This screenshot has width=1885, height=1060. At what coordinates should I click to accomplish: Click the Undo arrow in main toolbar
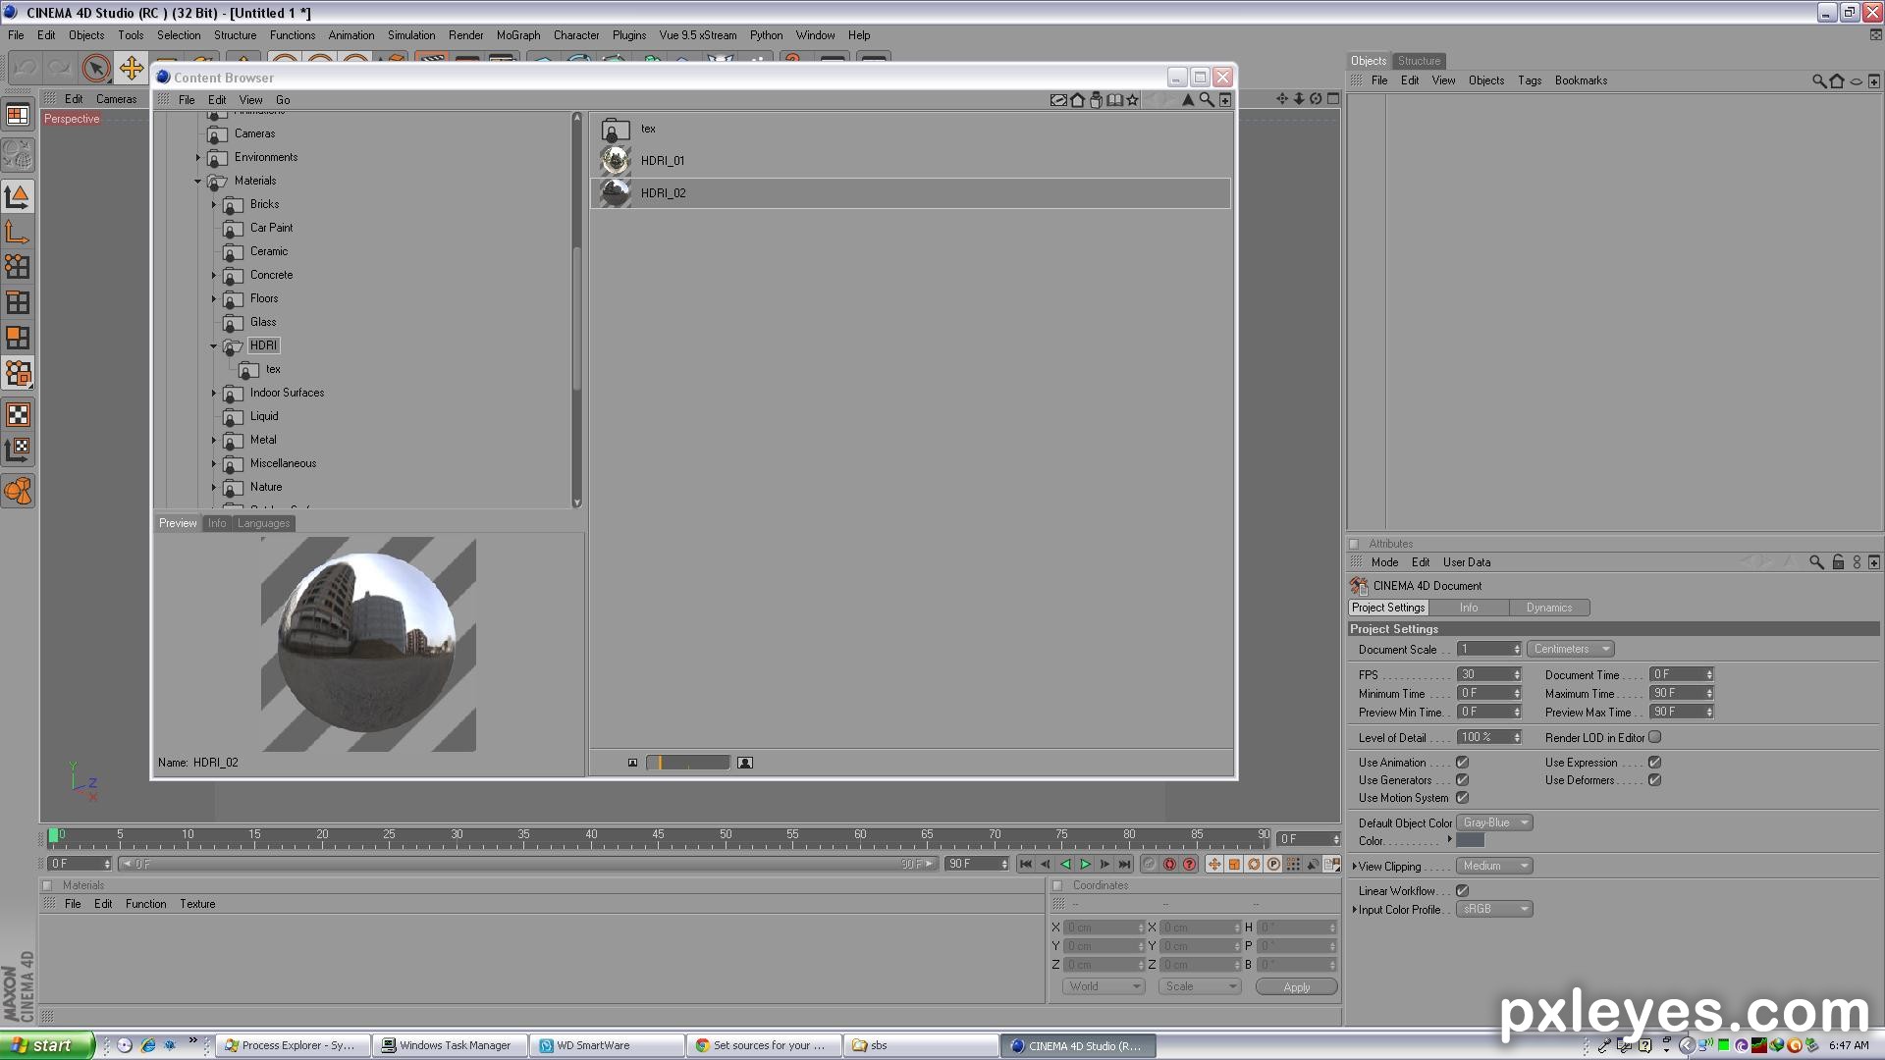pyautogui.click(x=26, y=69)
